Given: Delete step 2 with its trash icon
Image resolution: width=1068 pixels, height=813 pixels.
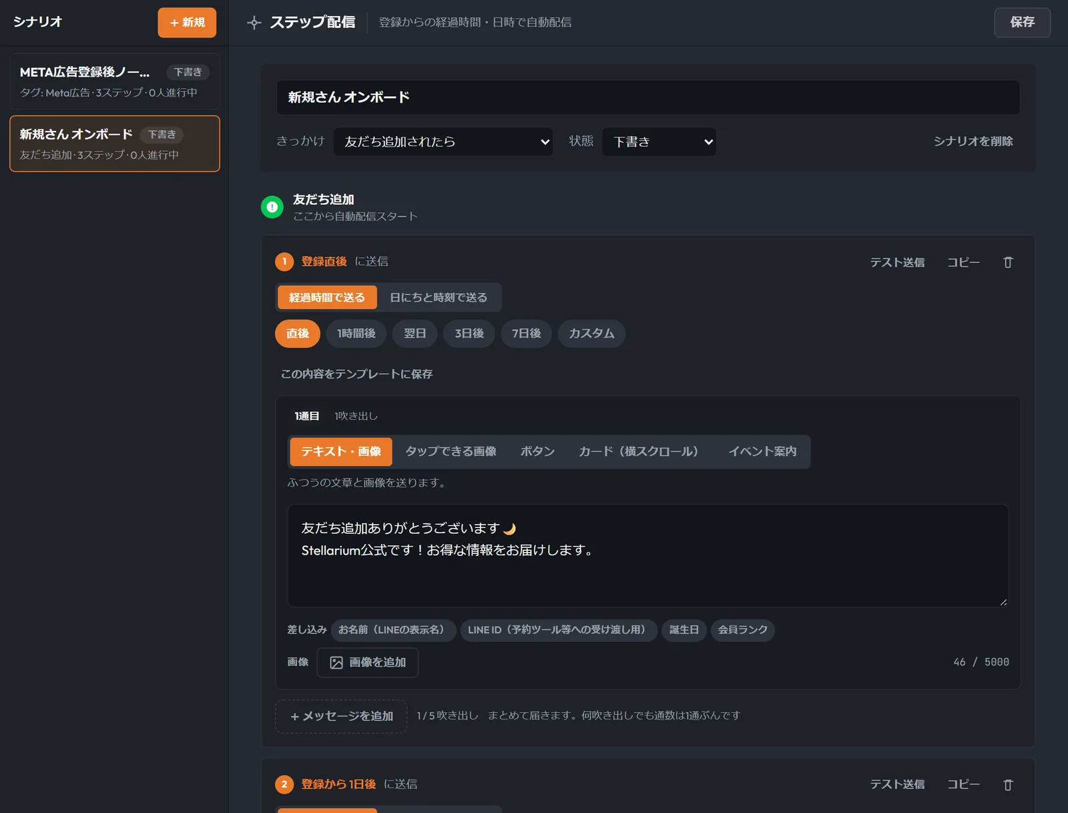Looking at the screenshot, I should (1008, 785).
